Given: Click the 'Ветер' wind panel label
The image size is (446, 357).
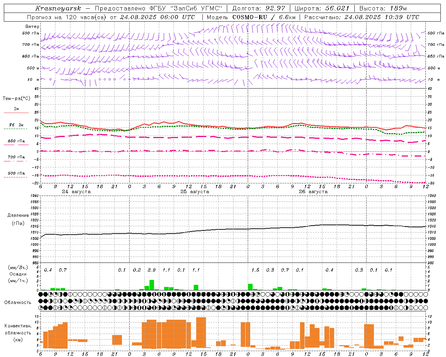Looking at the screenshot, I should point(32,26).
